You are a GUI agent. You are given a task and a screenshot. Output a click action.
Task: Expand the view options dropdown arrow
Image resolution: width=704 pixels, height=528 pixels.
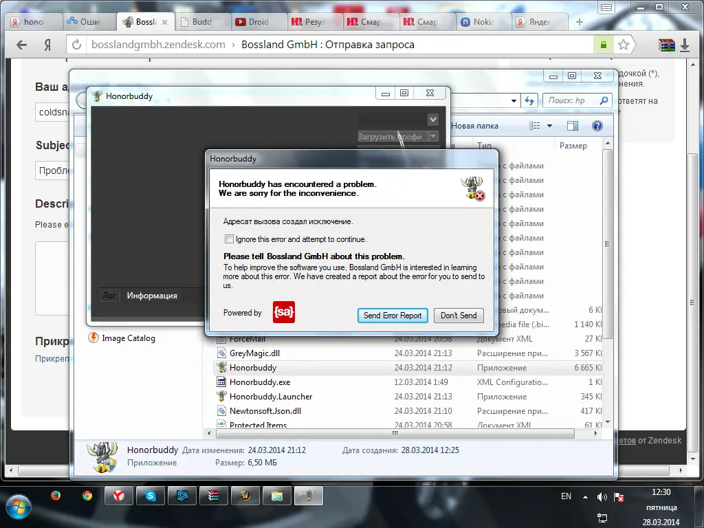coord(549,126)
